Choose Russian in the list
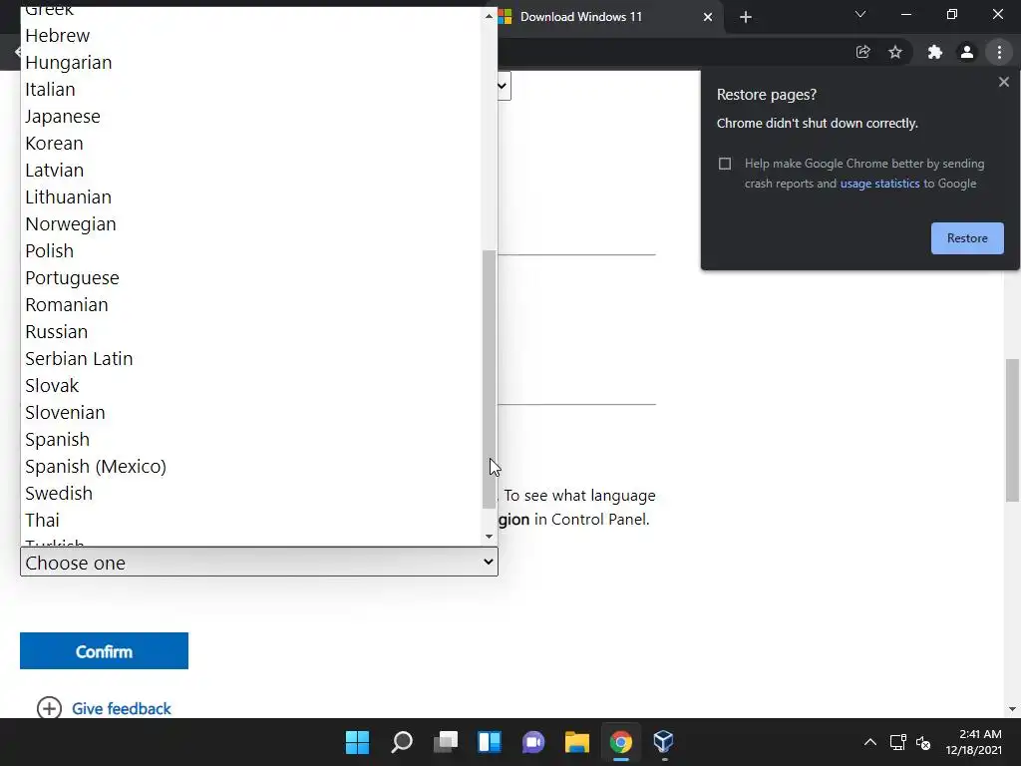This screenshot has height=766, width=1021. [x=250, y=331]
